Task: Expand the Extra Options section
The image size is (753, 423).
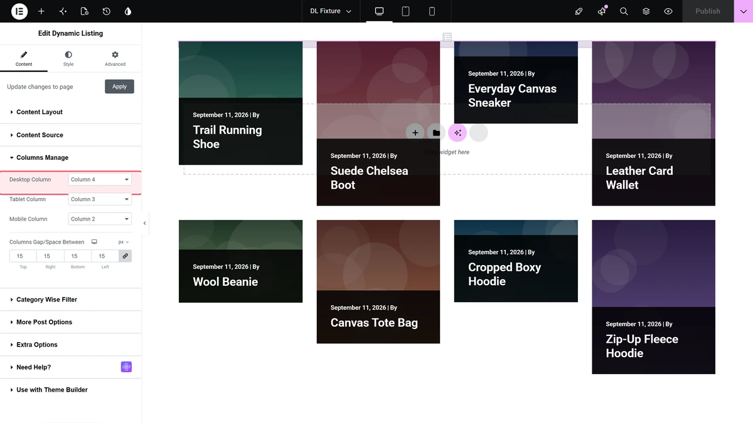Action: pyautogui.click(x=71, y=345)
